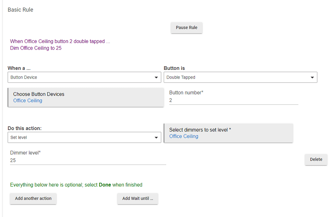
Task: Click the arrow on Set level selector
Action: pos(156,138)
